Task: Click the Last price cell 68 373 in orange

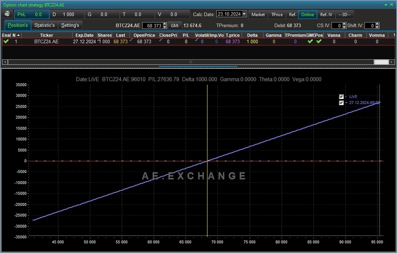Action: click(121, 41)
